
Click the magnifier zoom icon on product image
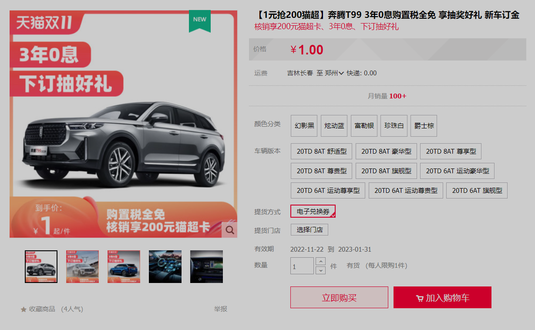(x=229, y=230)
